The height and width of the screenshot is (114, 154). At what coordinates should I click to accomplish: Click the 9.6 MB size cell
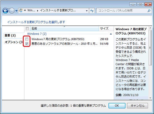tap(104, 44)
